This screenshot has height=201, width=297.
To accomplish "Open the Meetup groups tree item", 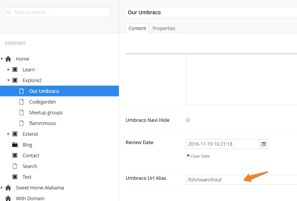I will coord(46,113).
